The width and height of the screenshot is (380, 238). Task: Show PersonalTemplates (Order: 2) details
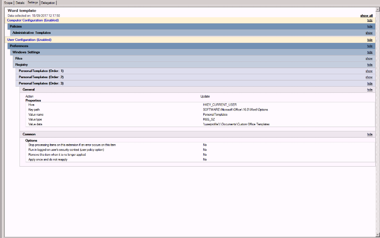tap(369, 77)
